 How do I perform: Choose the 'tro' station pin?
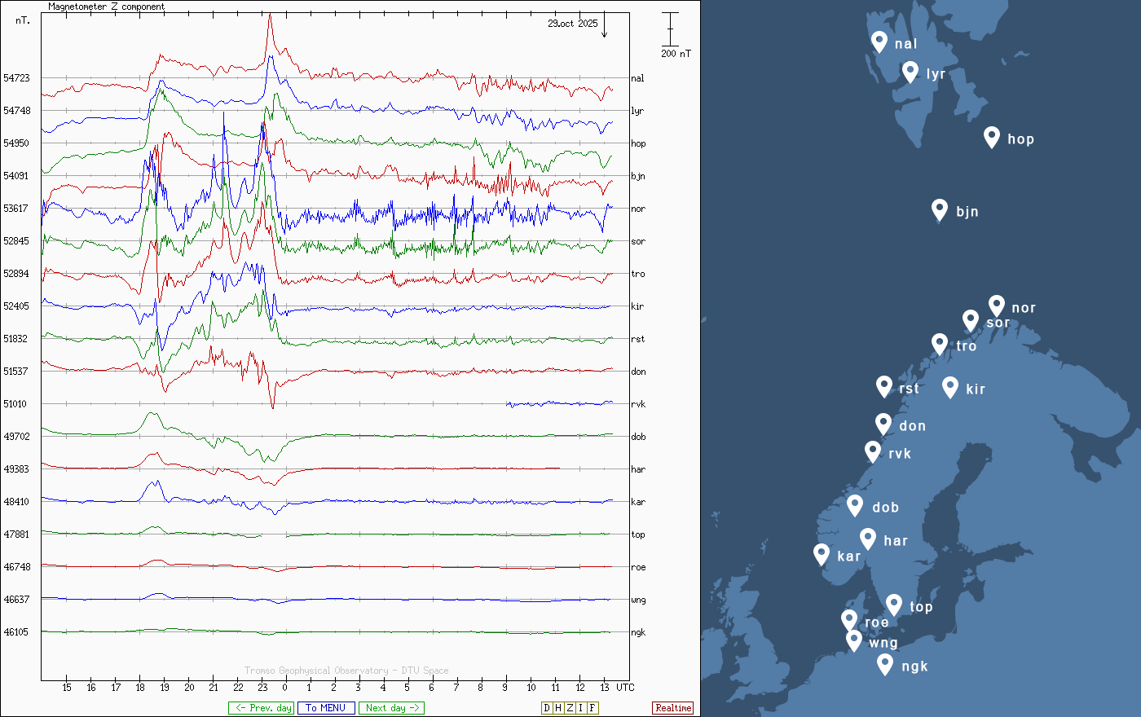(x=940, y=344)
